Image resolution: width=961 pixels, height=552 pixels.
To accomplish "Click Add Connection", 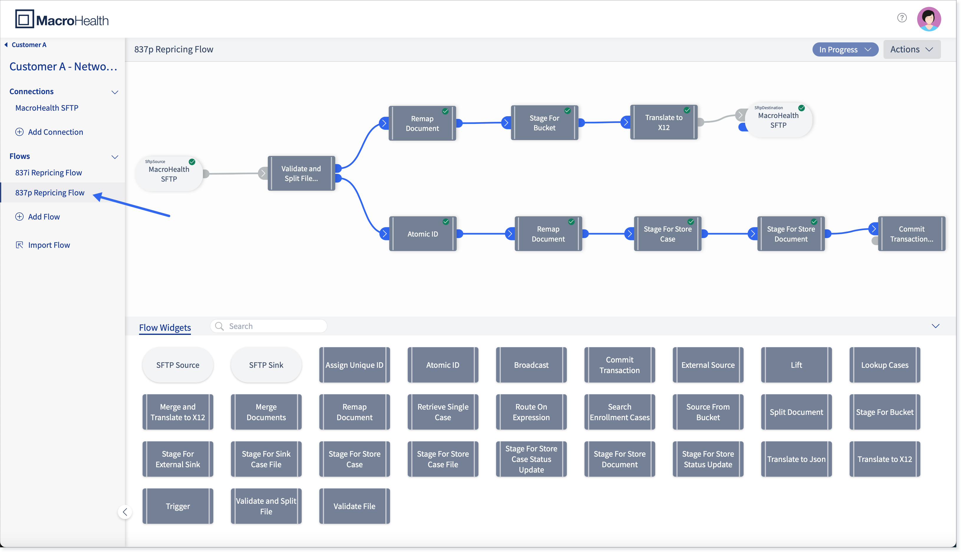I will point(49,132).
